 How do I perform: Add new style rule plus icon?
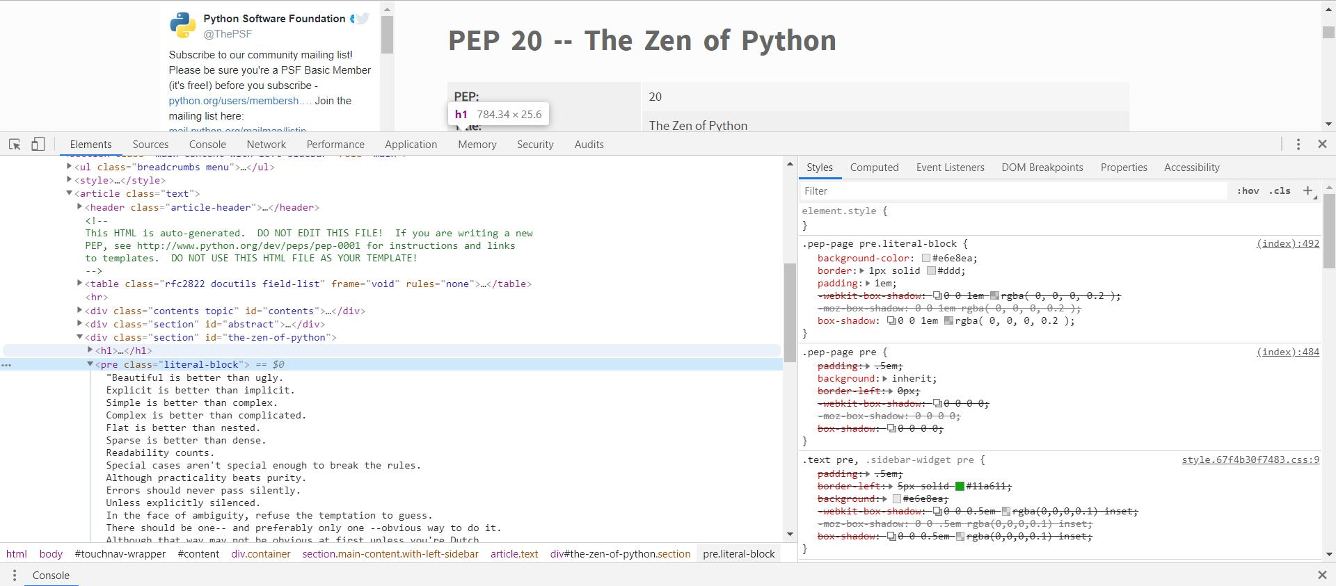point(1307,190)
